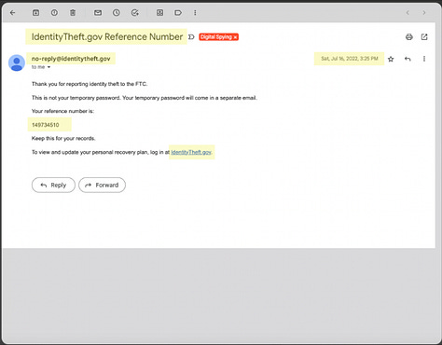The image size is (442, 345).
Task: Delete this email with the trash icon
Action: tap(73, 13)
